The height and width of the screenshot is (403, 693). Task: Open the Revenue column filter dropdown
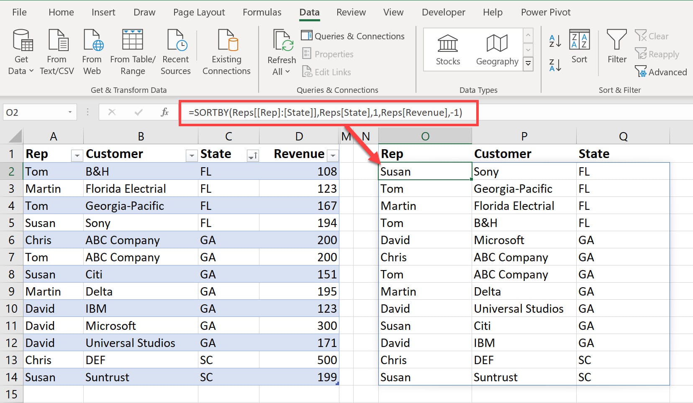pyautogui.click(x=333, y=156)
